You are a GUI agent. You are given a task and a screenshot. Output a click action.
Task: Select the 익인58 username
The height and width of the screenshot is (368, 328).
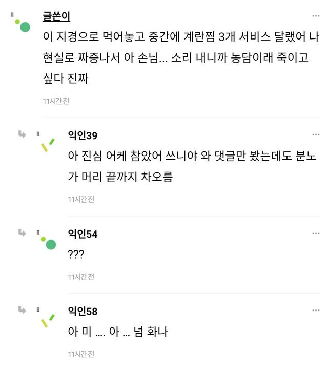click(x=83, y=311)
